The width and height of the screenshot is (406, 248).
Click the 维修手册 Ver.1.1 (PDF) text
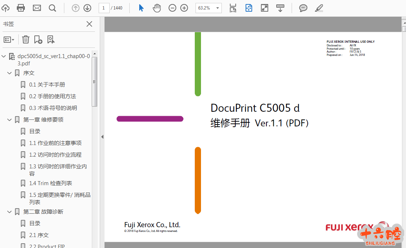(x=259, y=123)
